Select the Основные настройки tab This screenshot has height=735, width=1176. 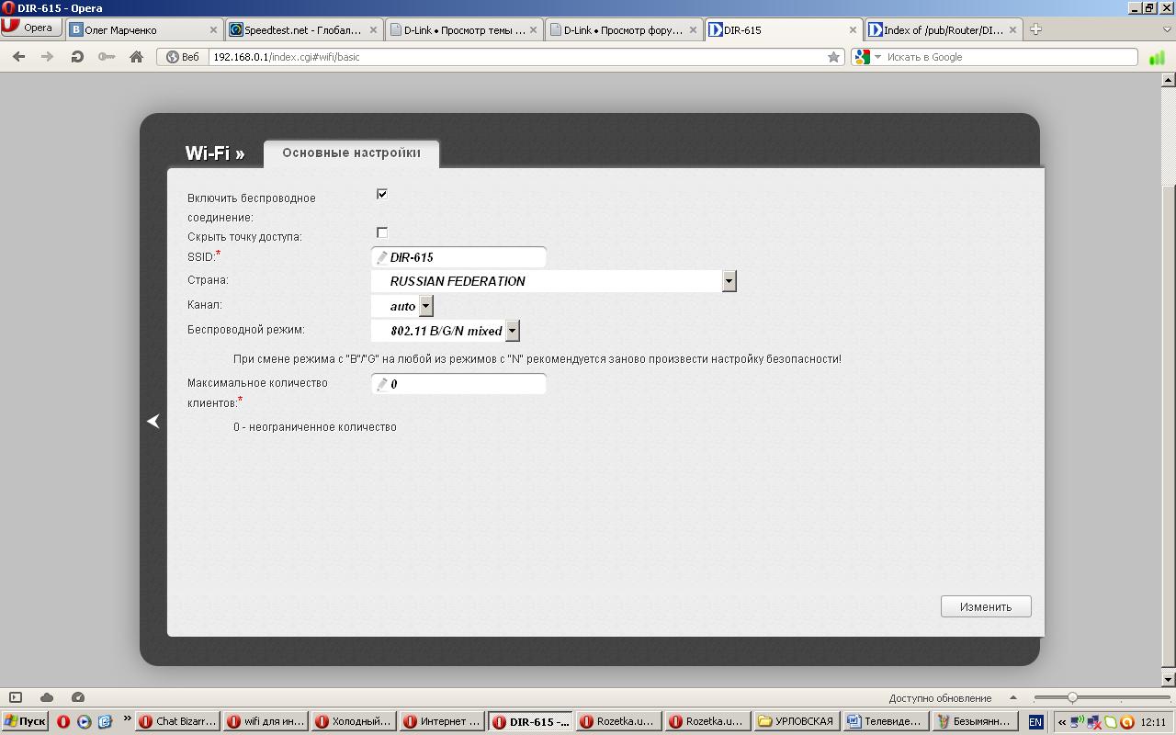351,153
